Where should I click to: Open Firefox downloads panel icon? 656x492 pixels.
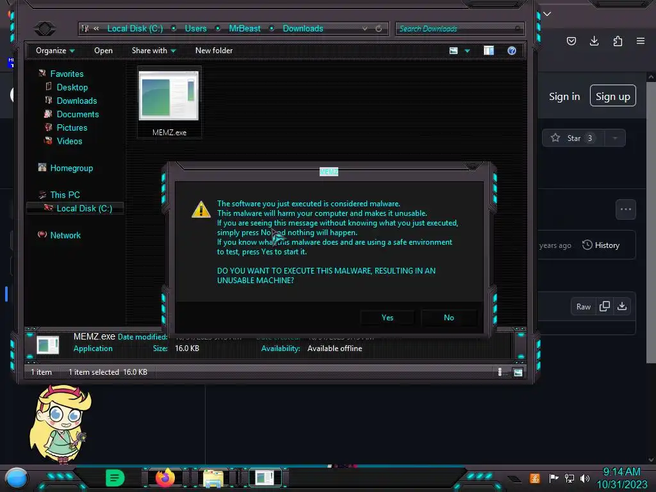[x=594, y=41]
